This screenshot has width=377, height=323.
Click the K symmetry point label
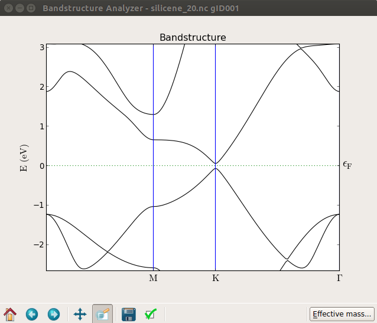click(x=216, y=278)
